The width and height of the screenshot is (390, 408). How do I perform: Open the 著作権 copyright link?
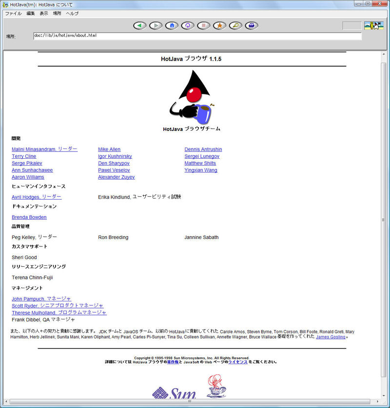point(173,362)
